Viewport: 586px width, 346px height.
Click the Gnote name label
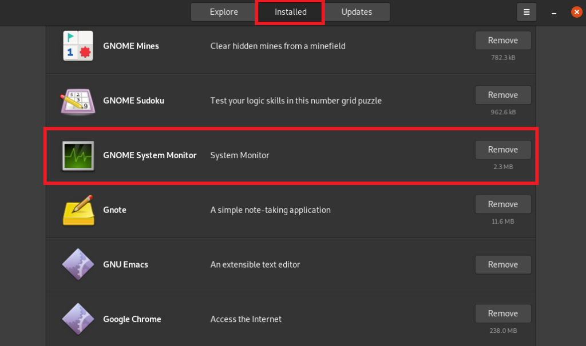tap(114, 210)
